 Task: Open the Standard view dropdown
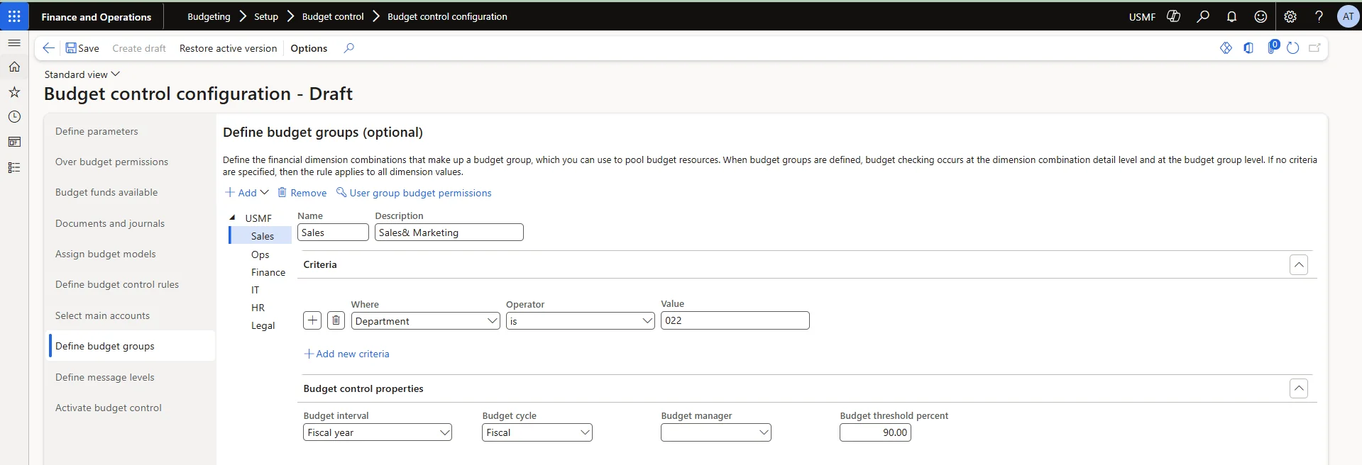click(x=82, y=74)
